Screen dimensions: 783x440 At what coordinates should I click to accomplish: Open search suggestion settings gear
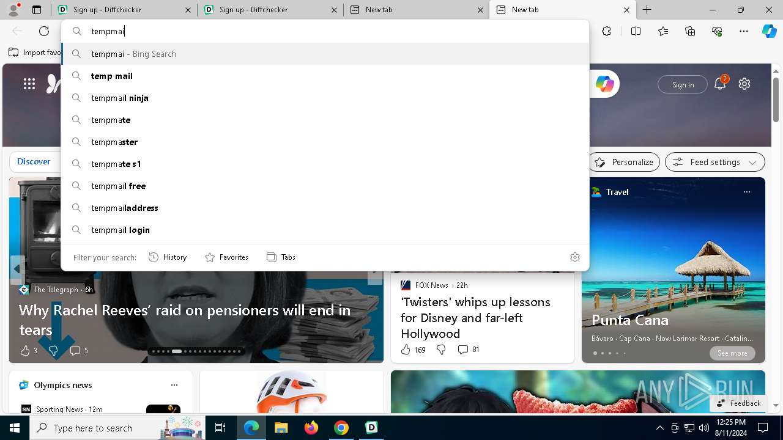pos(574,257)
